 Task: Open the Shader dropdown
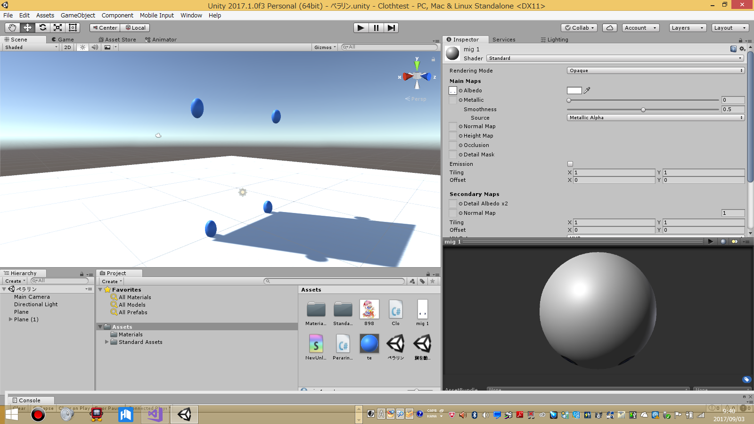coord(615,58)
